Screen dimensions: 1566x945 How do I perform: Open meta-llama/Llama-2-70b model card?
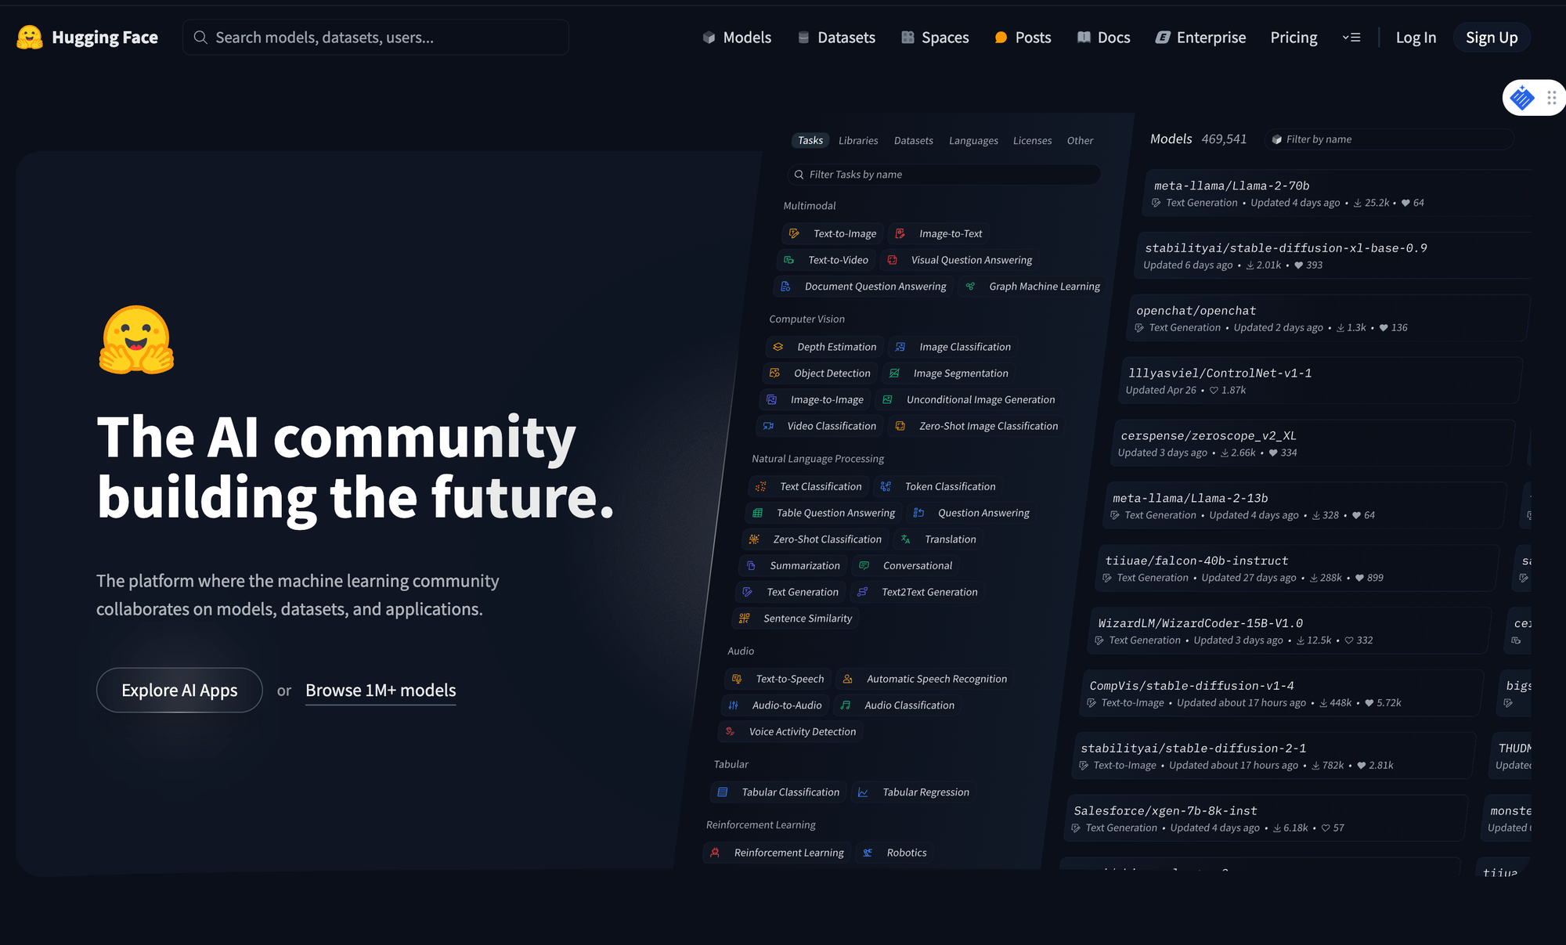(1338, 193)
